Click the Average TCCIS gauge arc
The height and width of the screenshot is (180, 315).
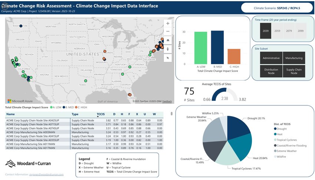tap(225, 94)
